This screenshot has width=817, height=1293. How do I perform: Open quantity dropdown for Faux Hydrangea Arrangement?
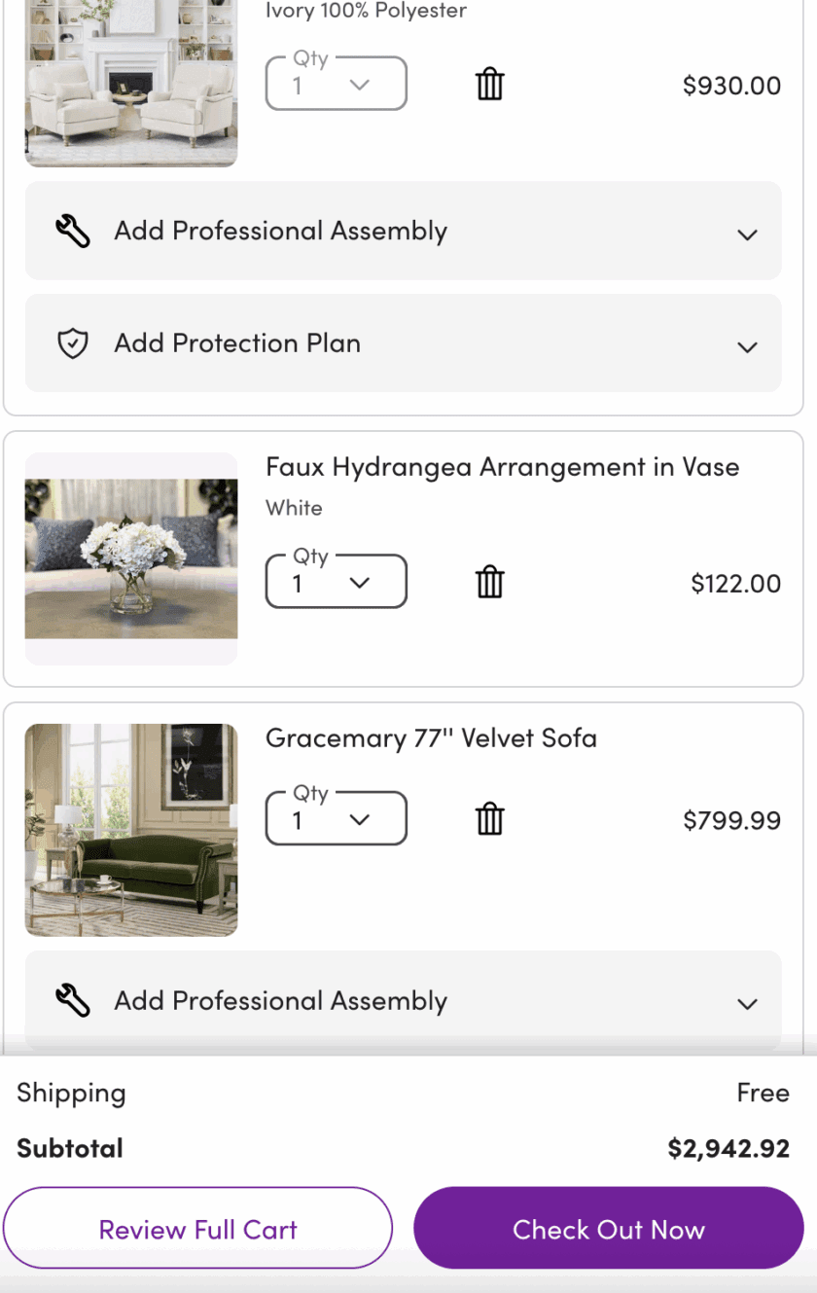point(336,583)
